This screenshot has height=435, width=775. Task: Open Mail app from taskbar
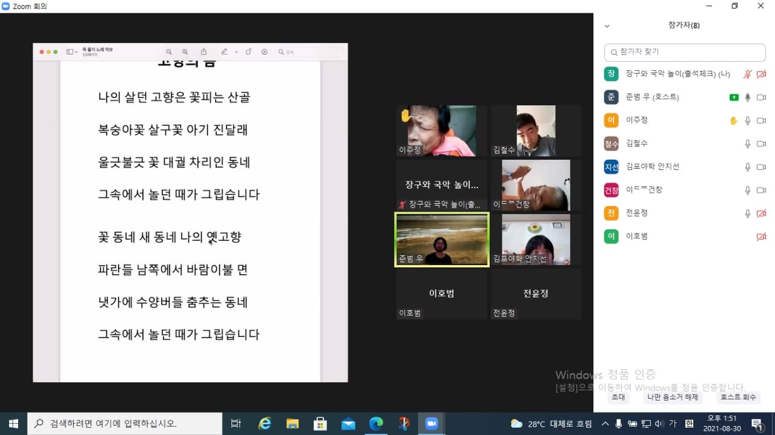coord(348,424)
